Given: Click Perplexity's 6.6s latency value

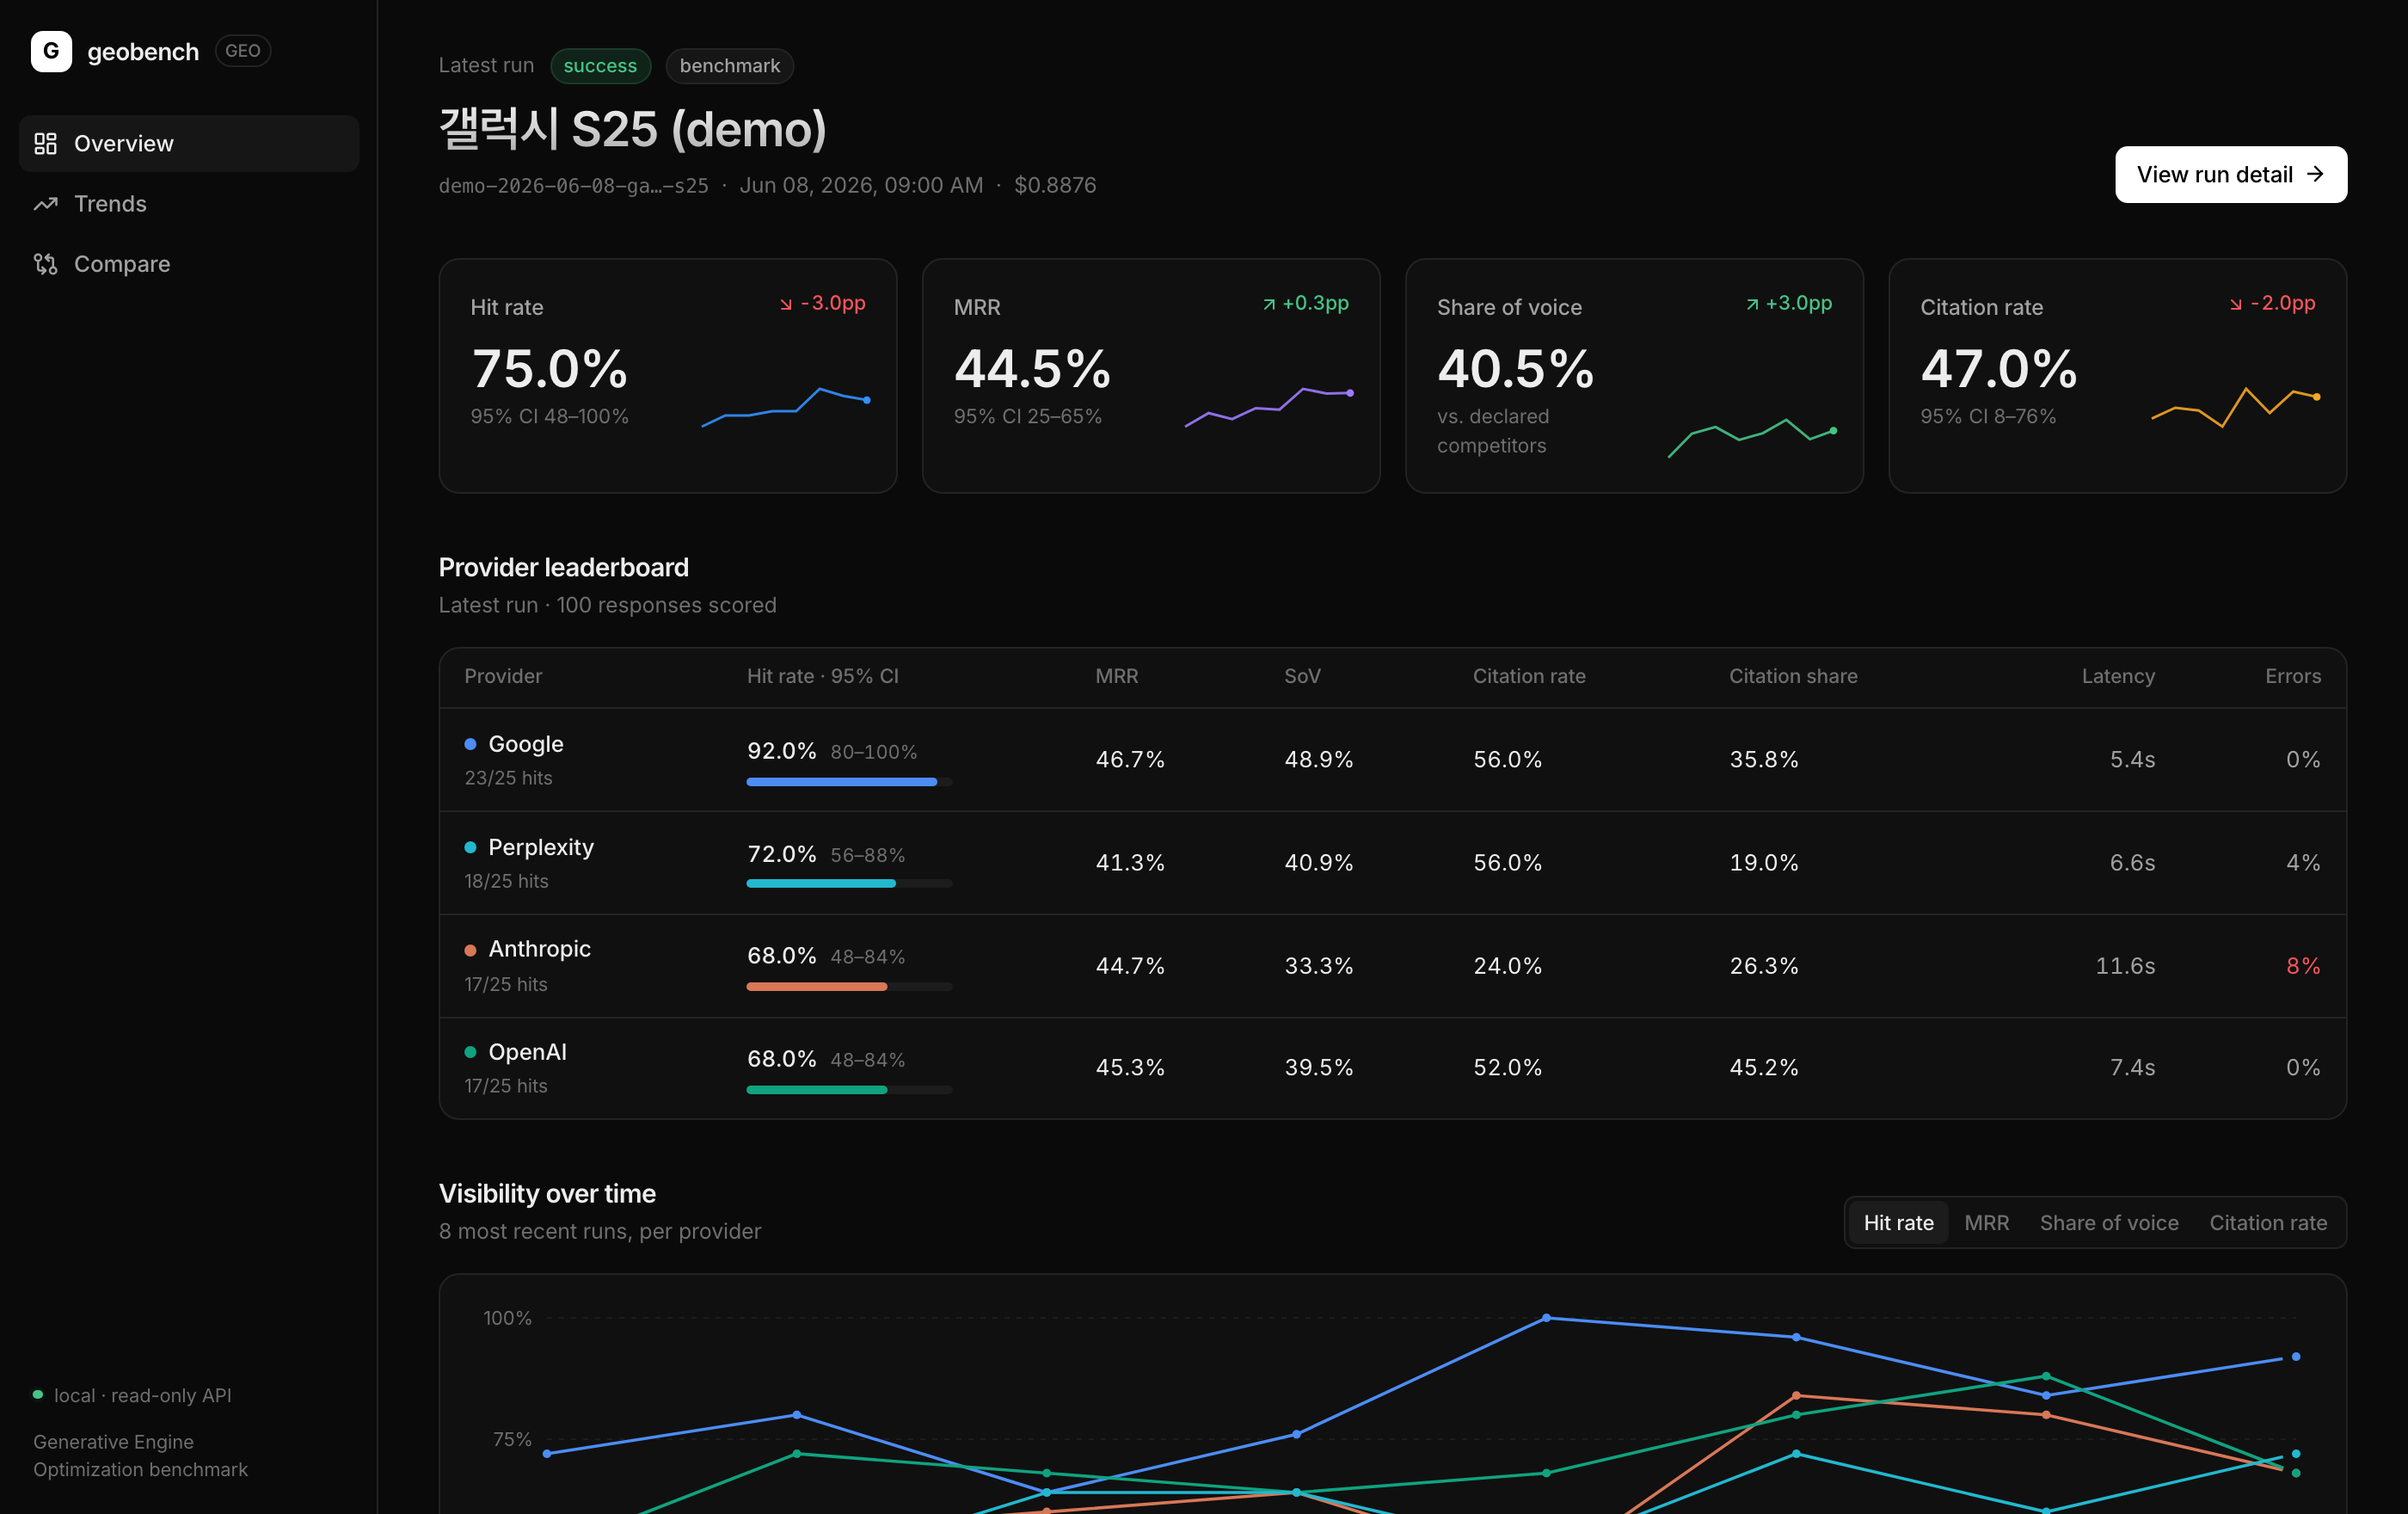Looking at the screenshot, I should click(2132, 863).
